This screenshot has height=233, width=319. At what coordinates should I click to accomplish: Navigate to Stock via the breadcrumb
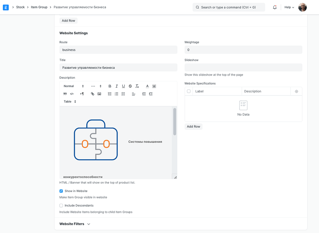pos(20,7)
